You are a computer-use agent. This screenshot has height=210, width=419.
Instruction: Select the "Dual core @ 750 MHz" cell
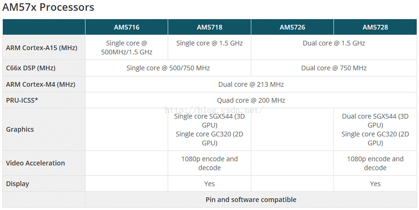[334, 68]
